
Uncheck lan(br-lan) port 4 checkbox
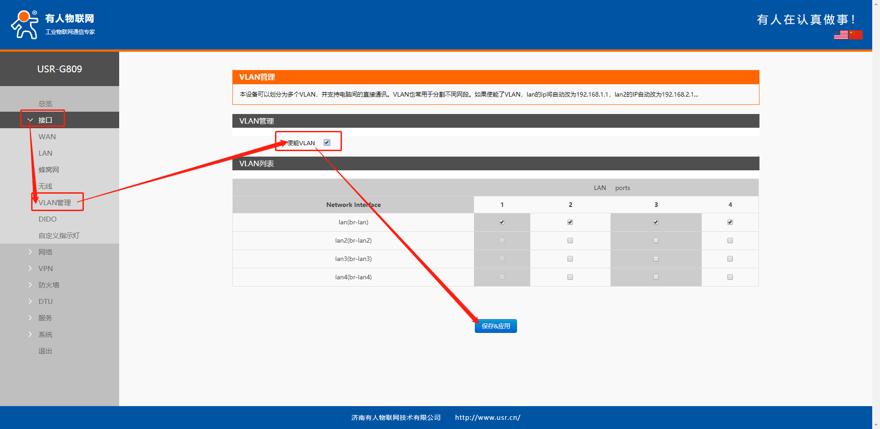point(730,223)
